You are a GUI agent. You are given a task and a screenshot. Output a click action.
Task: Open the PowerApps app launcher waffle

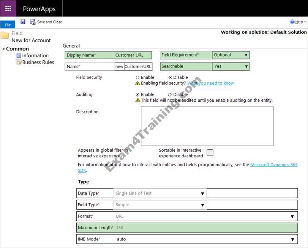click(x=8, y=8)
